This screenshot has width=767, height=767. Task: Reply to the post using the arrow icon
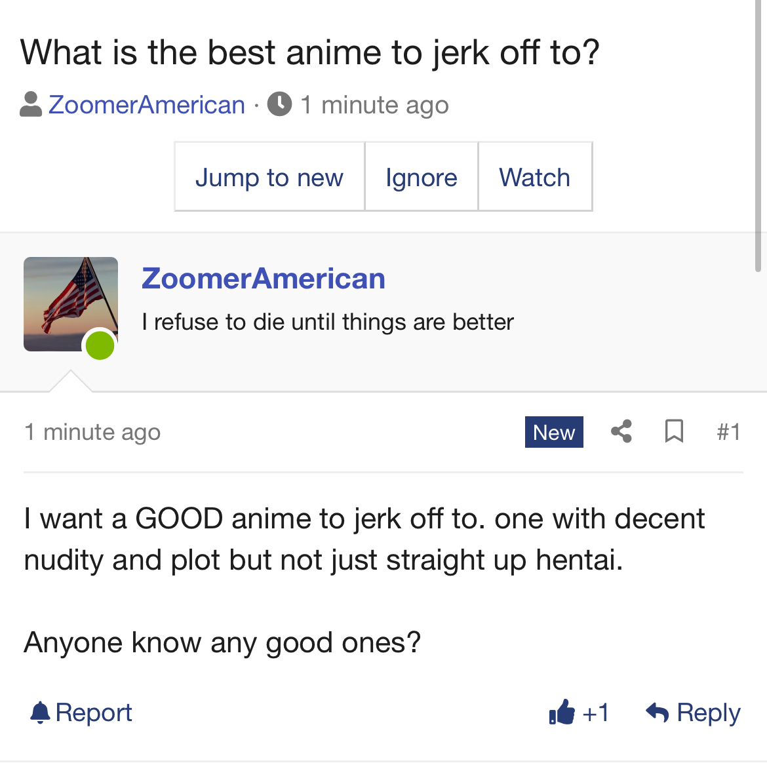click(658, 712)
